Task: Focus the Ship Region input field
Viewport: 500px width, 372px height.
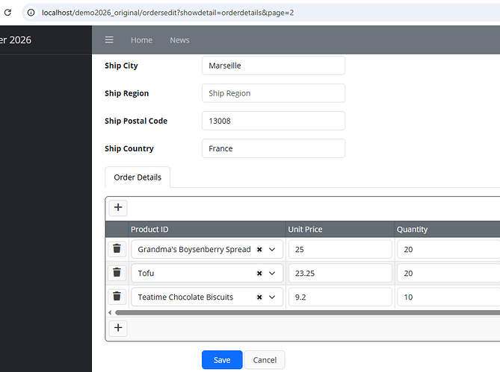Action: click(x=274, y=93)
